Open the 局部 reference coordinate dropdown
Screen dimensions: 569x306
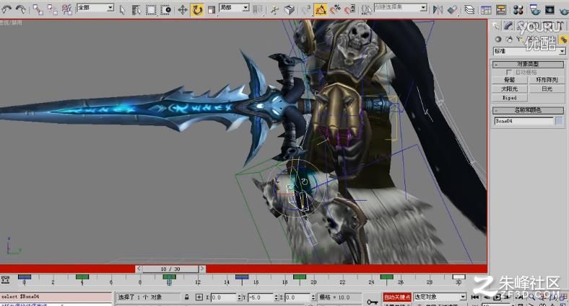tap(234, 8)
